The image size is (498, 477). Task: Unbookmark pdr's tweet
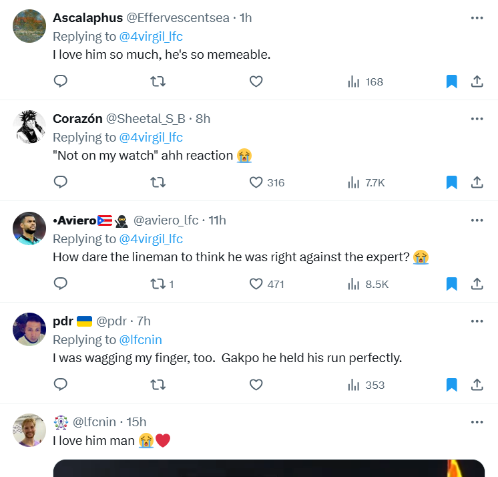point(451,385)
